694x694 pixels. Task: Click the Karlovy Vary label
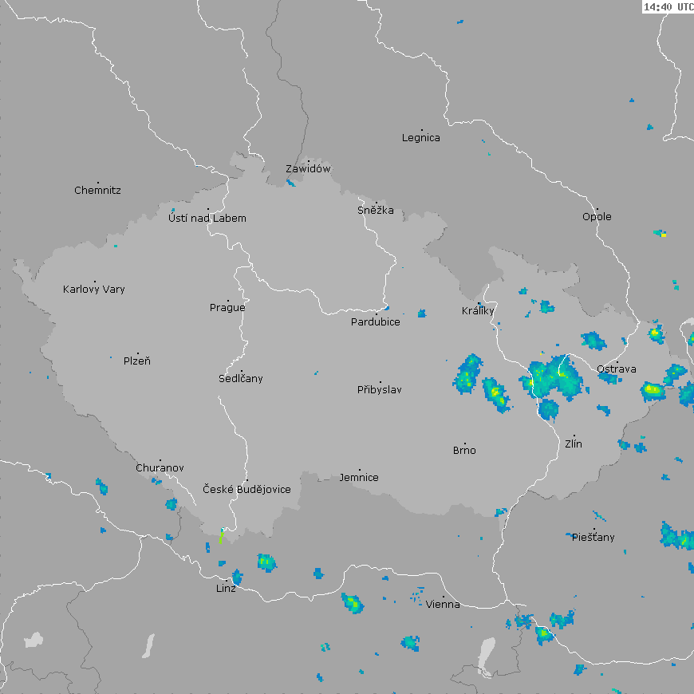point(94,290)
